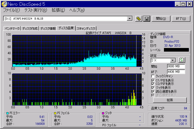This screenshot has height=129, width=194.
Task: Click the disc ID text ProdiscF02
Action: (x=172, y=42)
